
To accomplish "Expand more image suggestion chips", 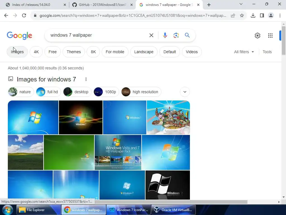I will [185, 92].
